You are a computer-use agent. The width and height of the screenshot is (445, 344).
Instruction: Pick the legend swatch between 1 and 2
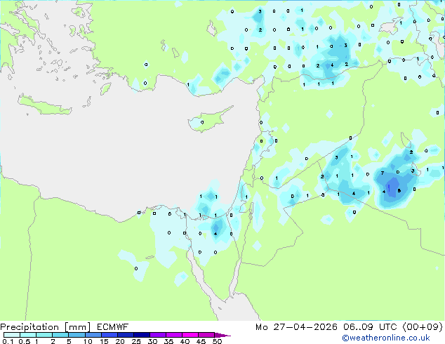click(44, 335)
